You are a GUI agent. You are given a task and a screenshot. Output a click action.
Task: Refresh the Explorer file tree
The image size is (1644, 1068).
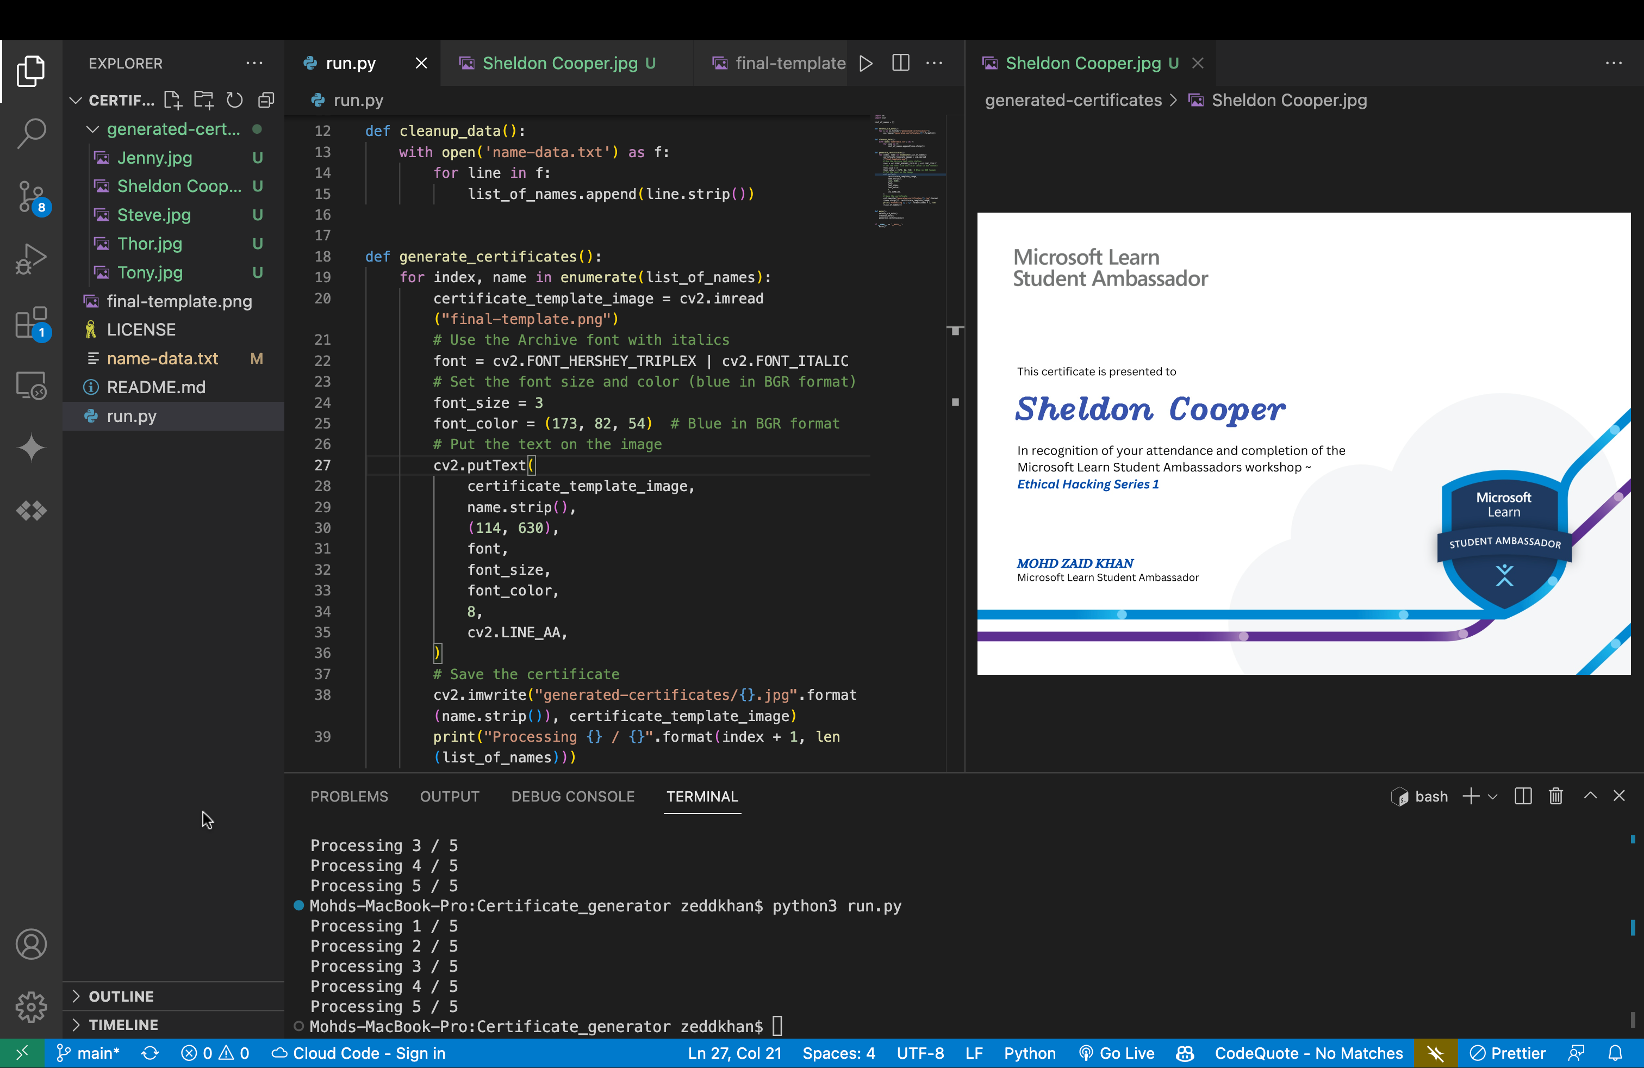click(235, 101)
